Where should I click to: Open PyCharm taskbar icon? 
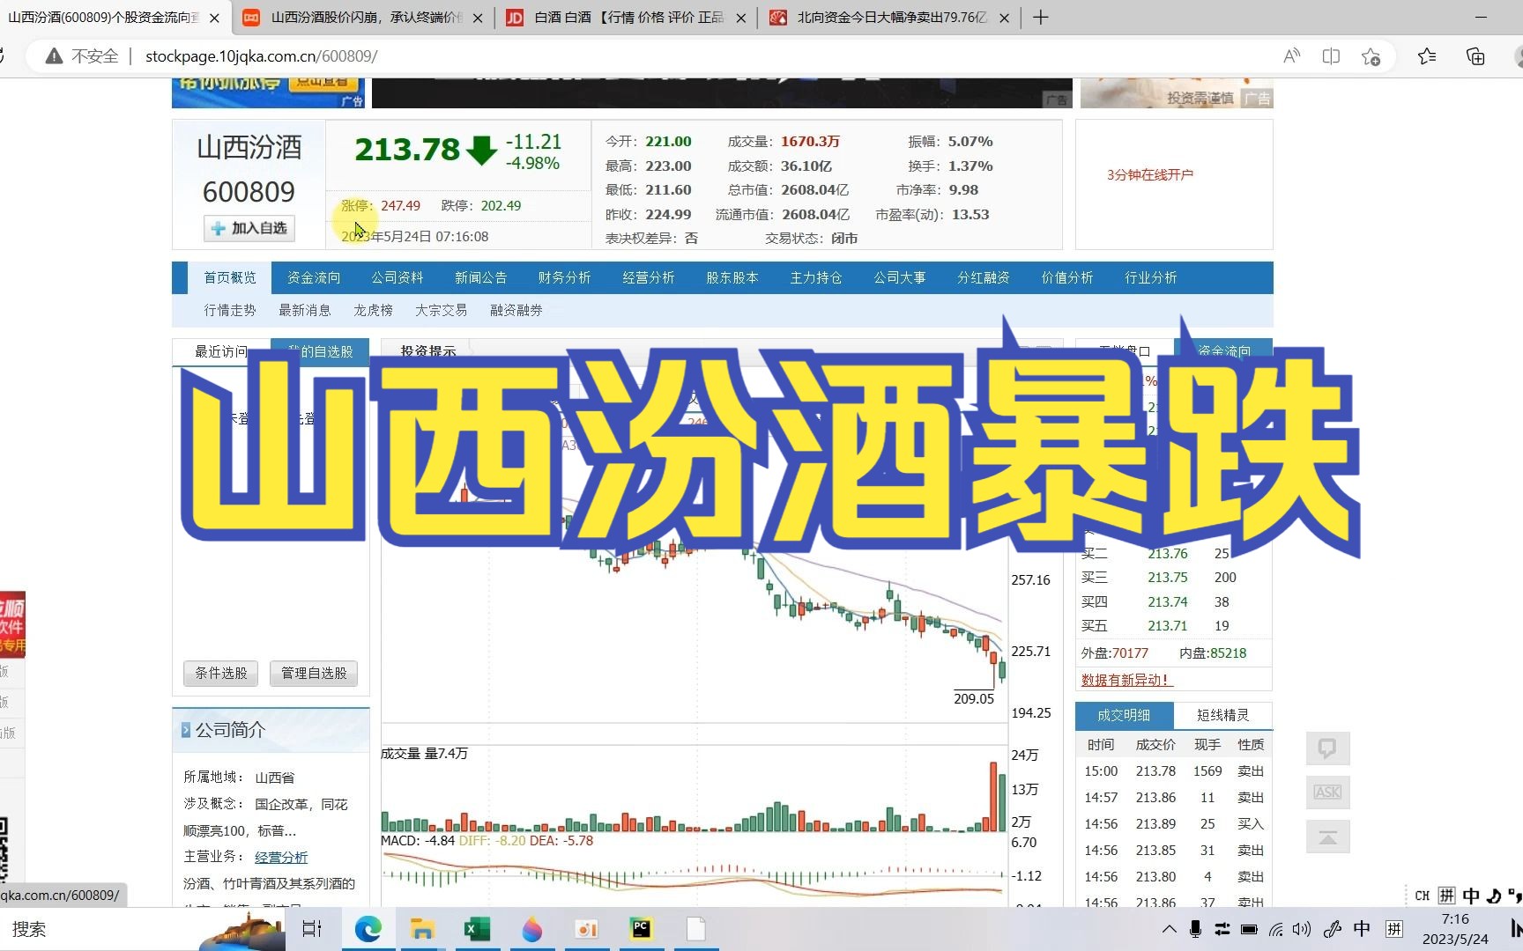coord(641,929)
